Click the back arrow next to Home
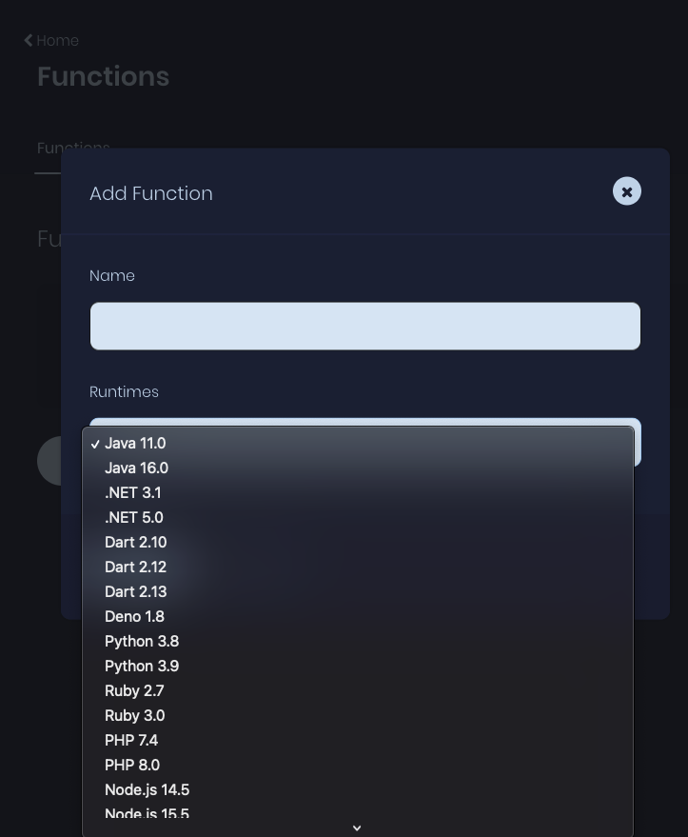The image size is (688, 837). coord(29,40)
